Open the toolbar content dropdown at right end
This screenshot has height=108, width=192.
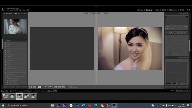[162, 87]
